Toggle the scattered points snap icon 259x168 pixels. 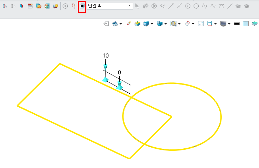click(x=162, y=6)
